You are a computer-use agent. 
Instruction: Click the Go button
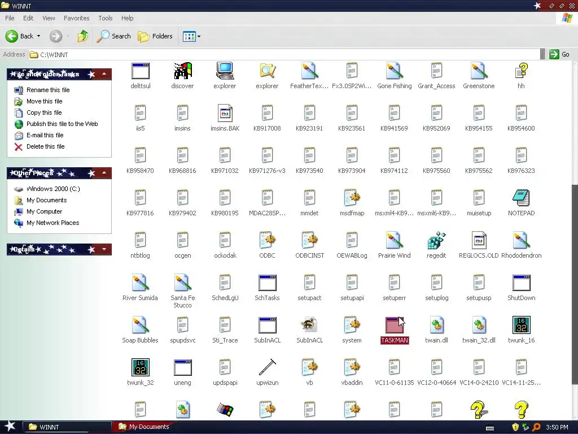tap(559, 54)
